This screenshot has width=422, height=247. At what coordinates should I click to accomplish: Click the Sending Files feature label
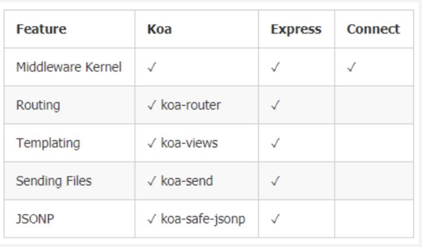[x=54, y=181]
